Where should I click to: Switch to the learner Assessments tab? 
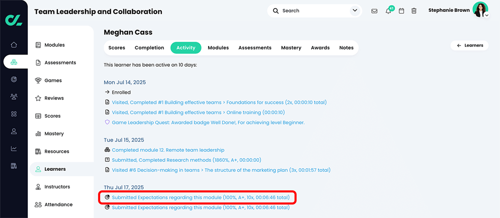pos(255,48)
